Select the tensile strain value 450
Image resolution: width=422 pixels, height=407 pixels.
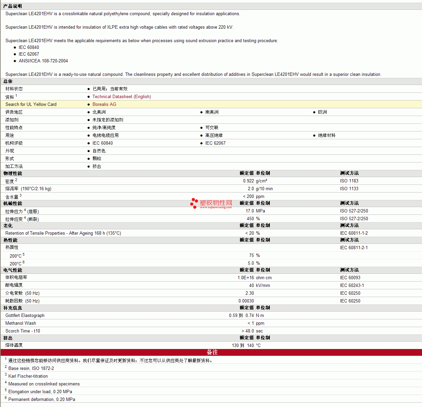coord(251,219)
